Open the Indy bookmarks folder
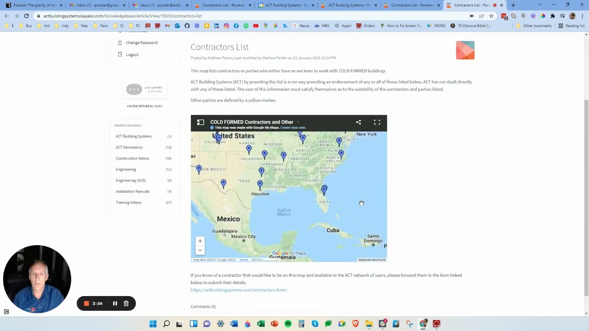 click(x=62, y=26)
